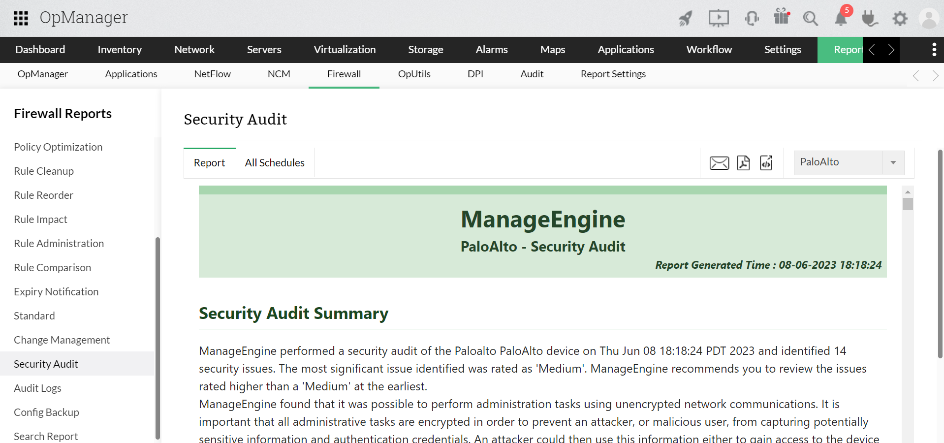Open the Dashboard menu

[x=40, y=50]
